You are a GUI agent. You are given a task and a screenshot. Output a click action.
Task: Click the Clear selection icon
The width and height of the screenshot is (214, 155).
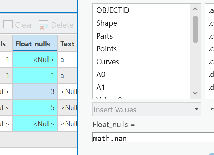tap(8, 25)
